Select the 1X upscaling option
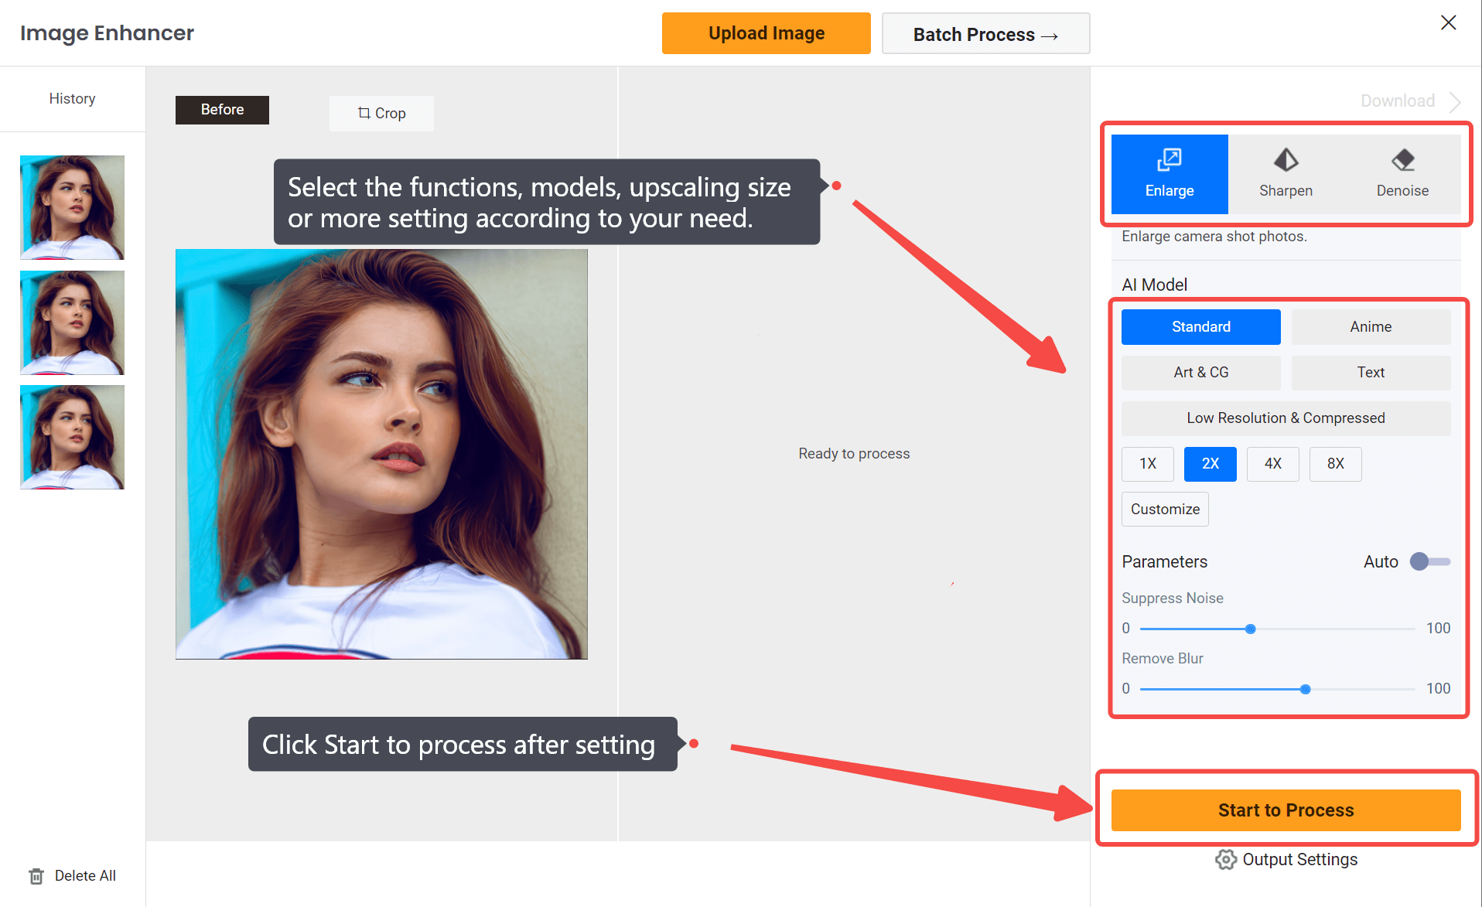 pos(1147,464)
